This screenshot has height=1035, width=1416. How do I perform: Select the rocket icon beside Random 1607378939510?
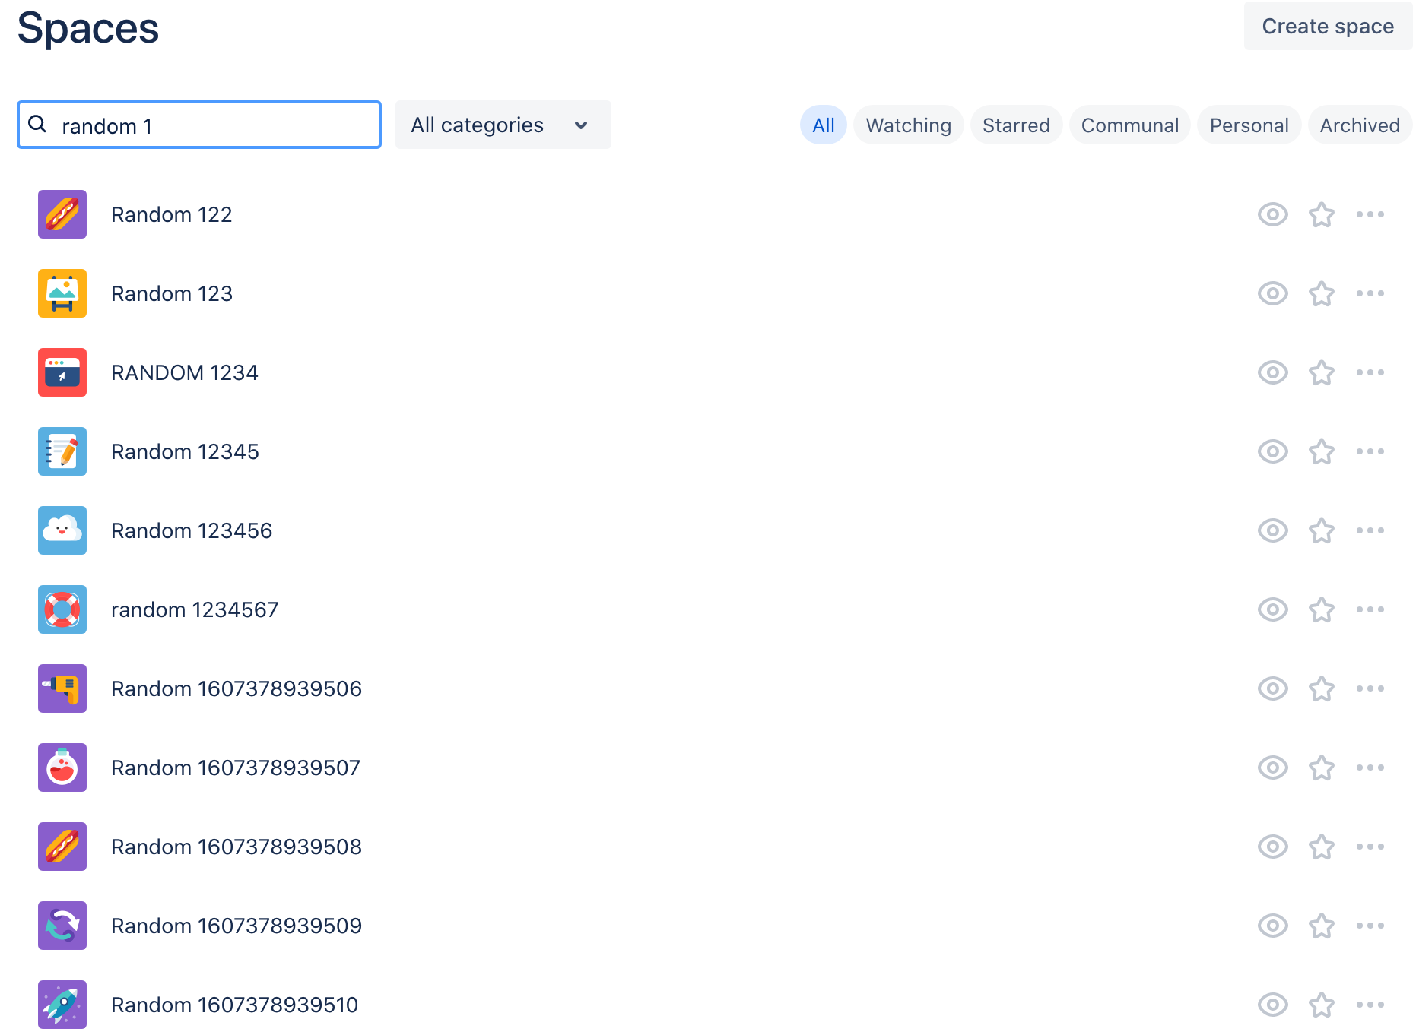pyautogui.click(x=62, y=1005)
